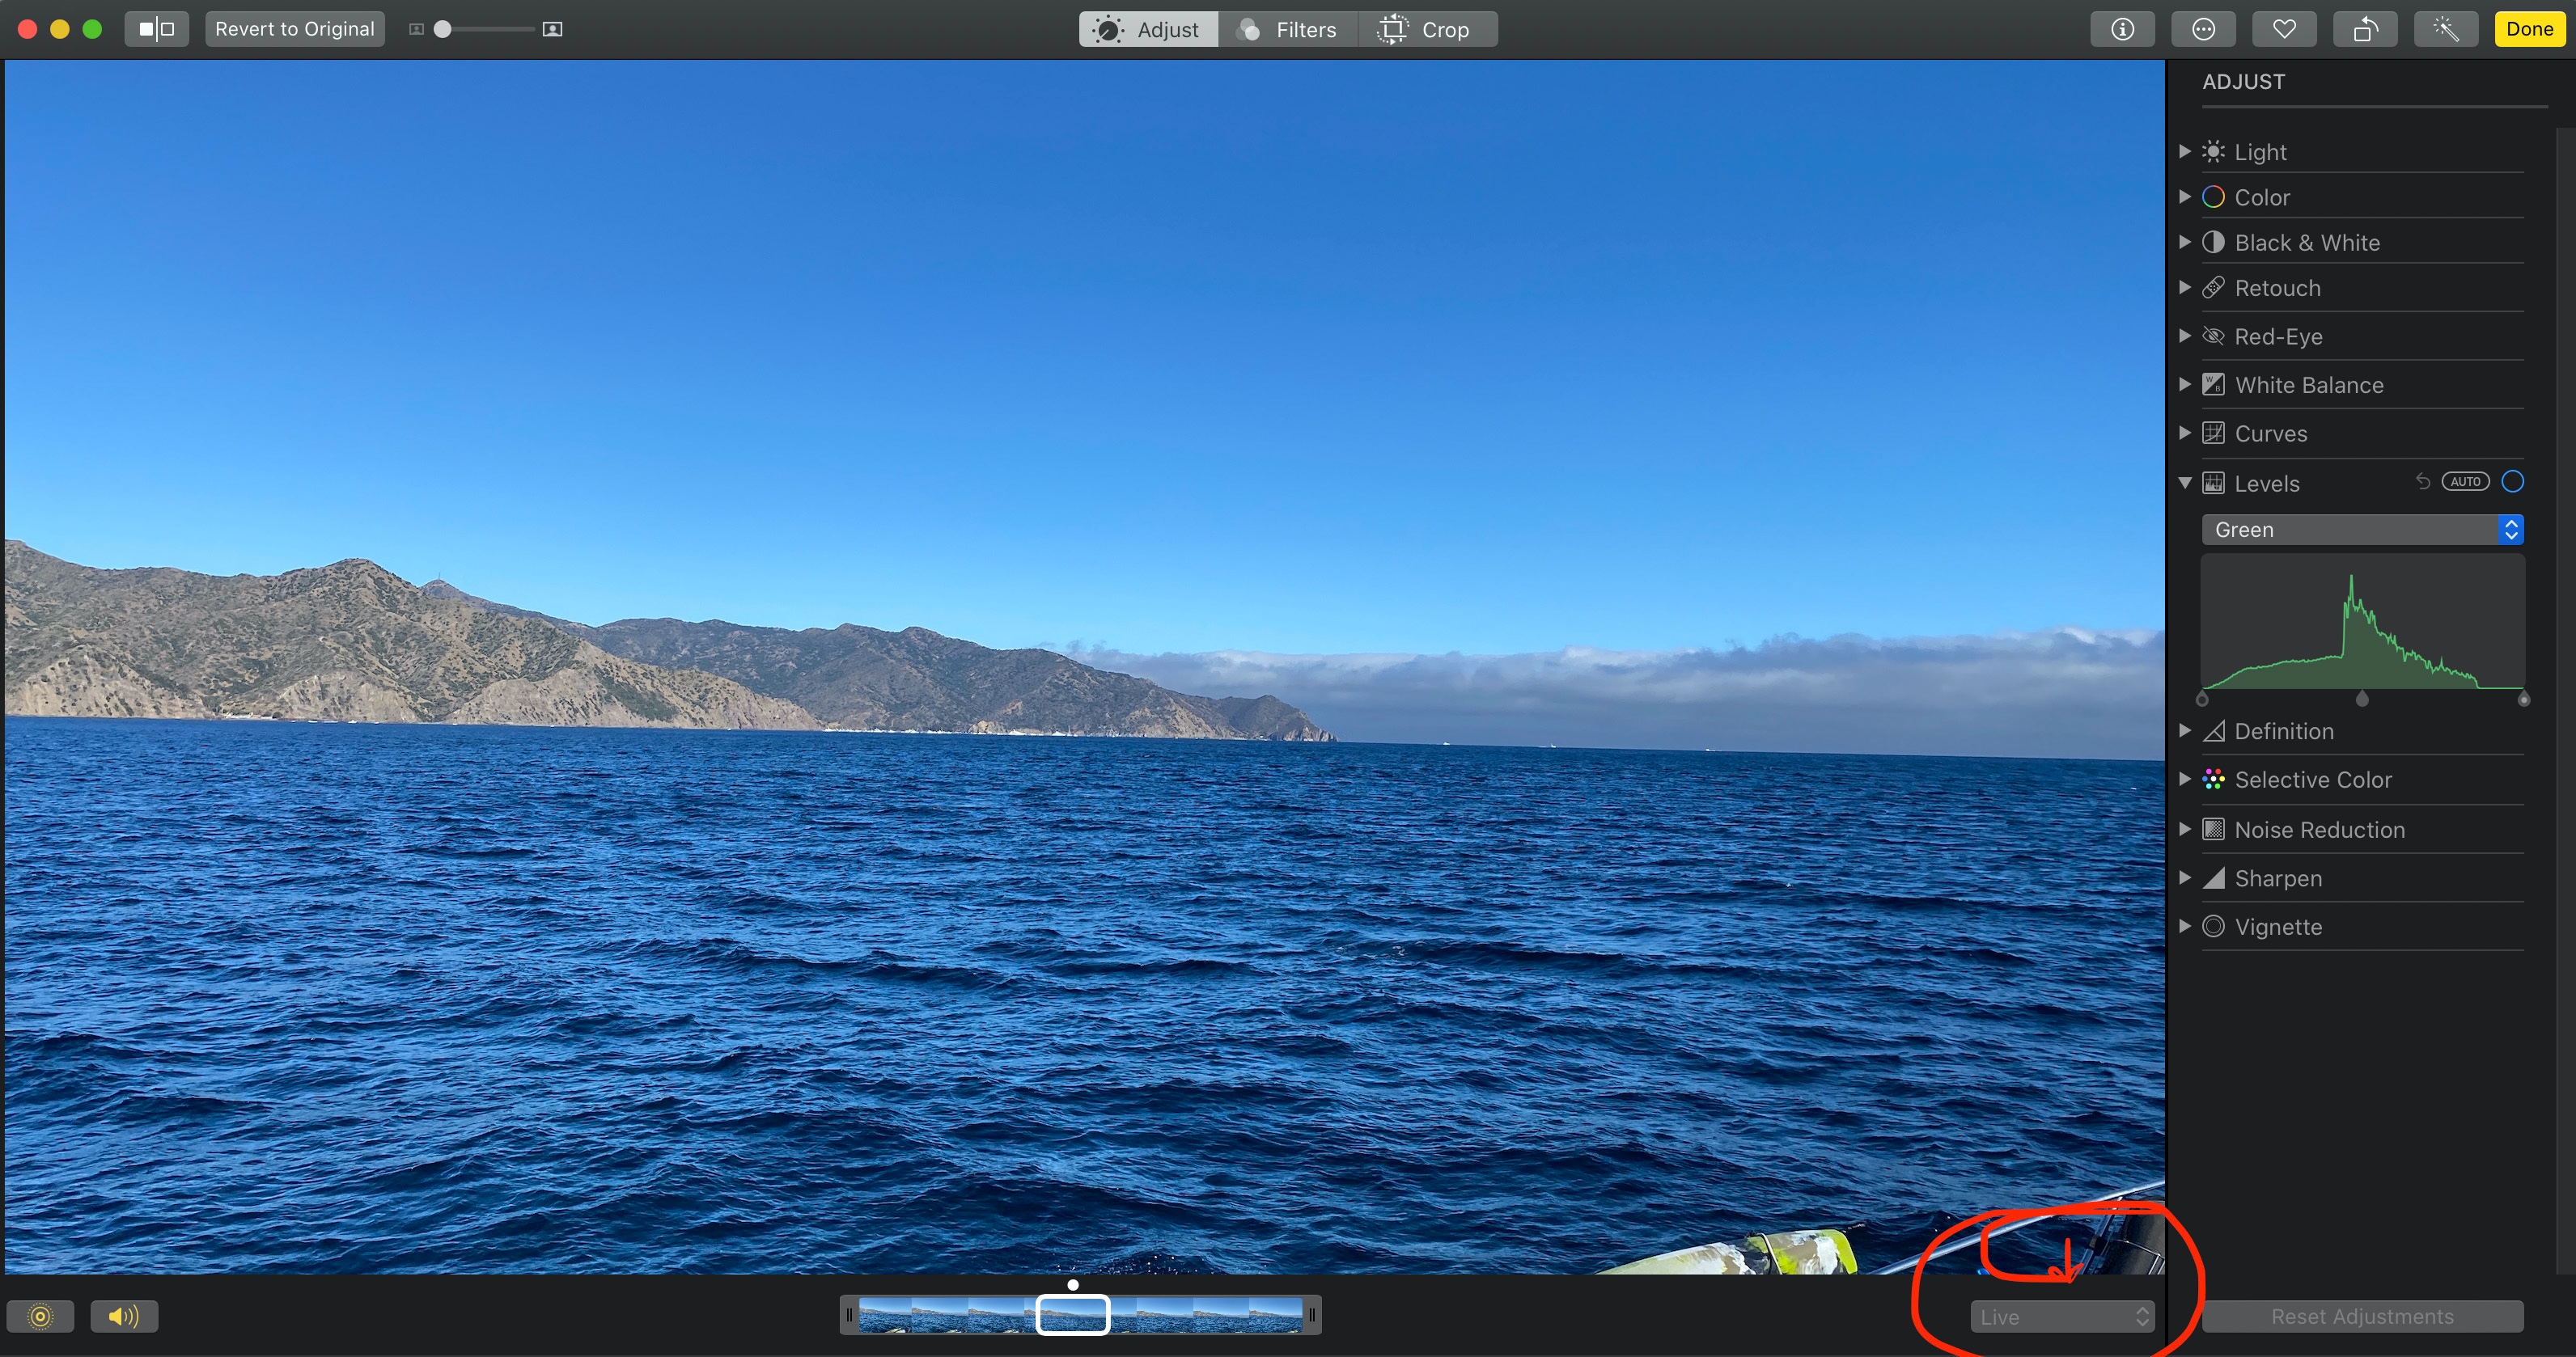The width and height of the screenshot is (2576, 1357).
Task: Click the Noise Reduction icon
Action: click(x=2215, y=829)
